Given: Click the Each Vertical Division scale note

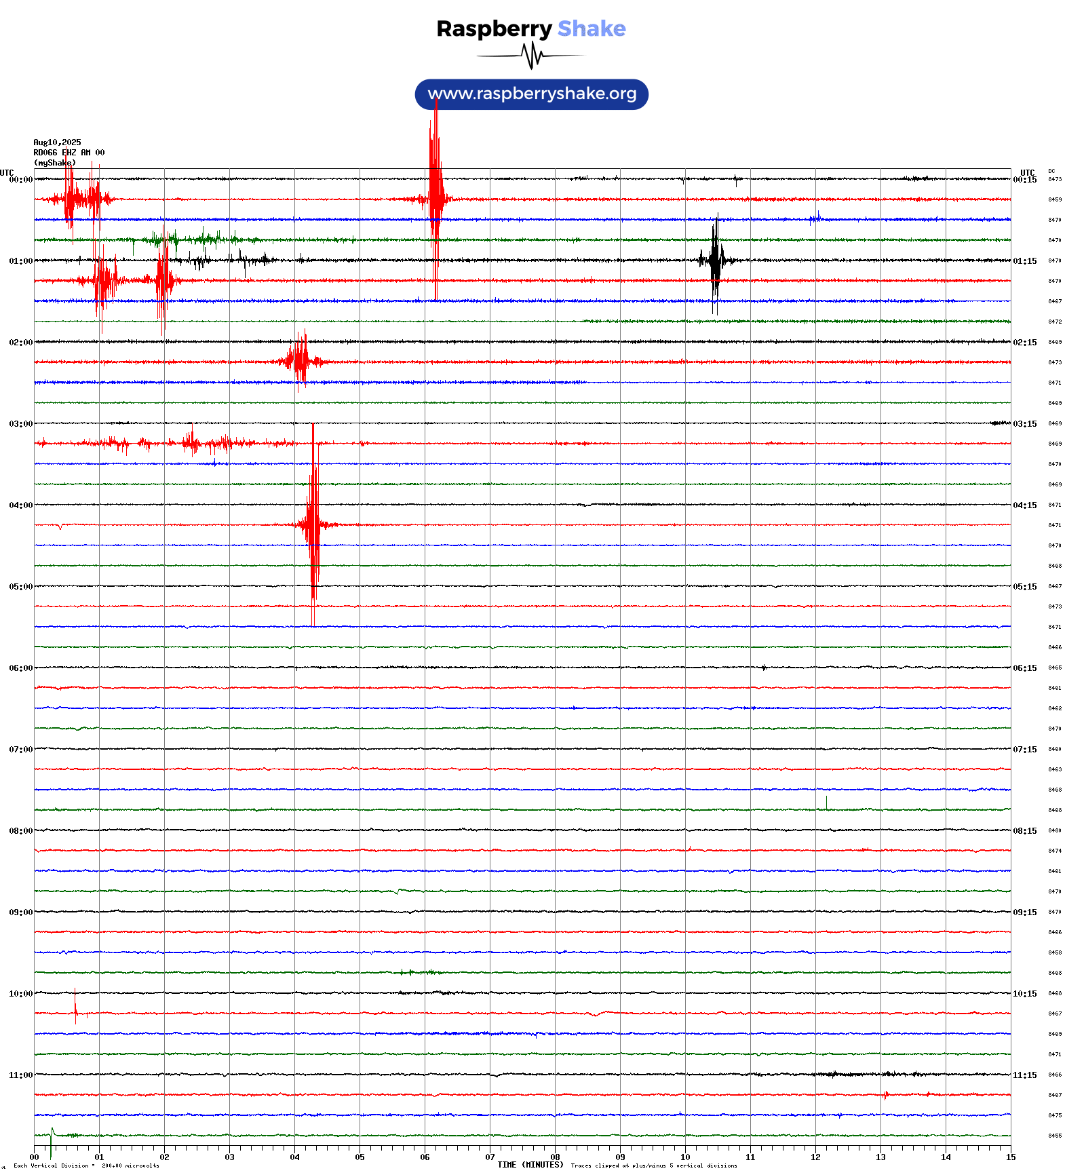Looking at the screenshot, I should (x=86, y=1166).
